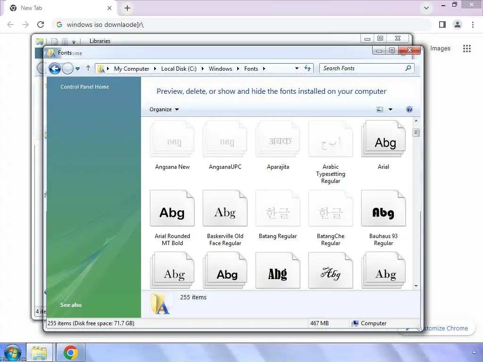Open Chrome profile avatar
Viewport: 483px width, 362px height.
pyautogui.click(x=458, y=25)
